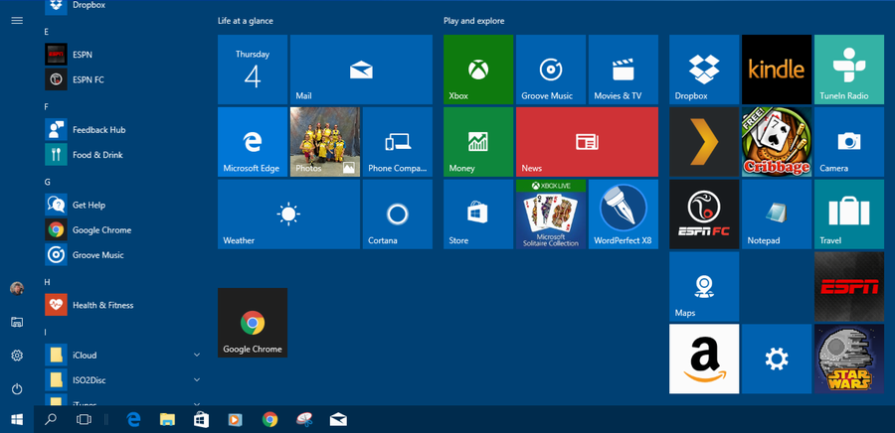The image size is (895, 433).
Task: Expand the ISO2Disc folder chevron
Action: point(196,380)
